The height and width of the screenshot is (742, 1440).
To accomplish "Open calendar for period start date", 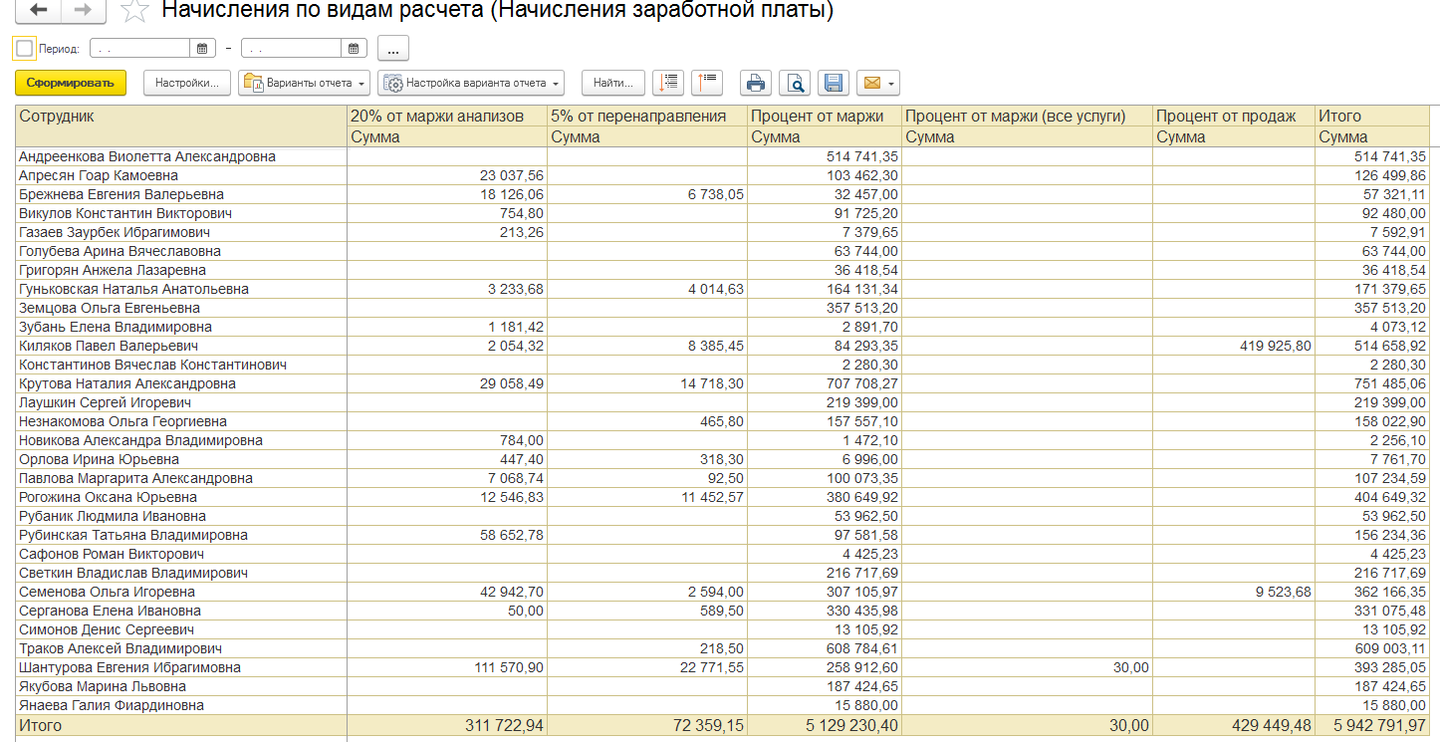I will 202,48.
